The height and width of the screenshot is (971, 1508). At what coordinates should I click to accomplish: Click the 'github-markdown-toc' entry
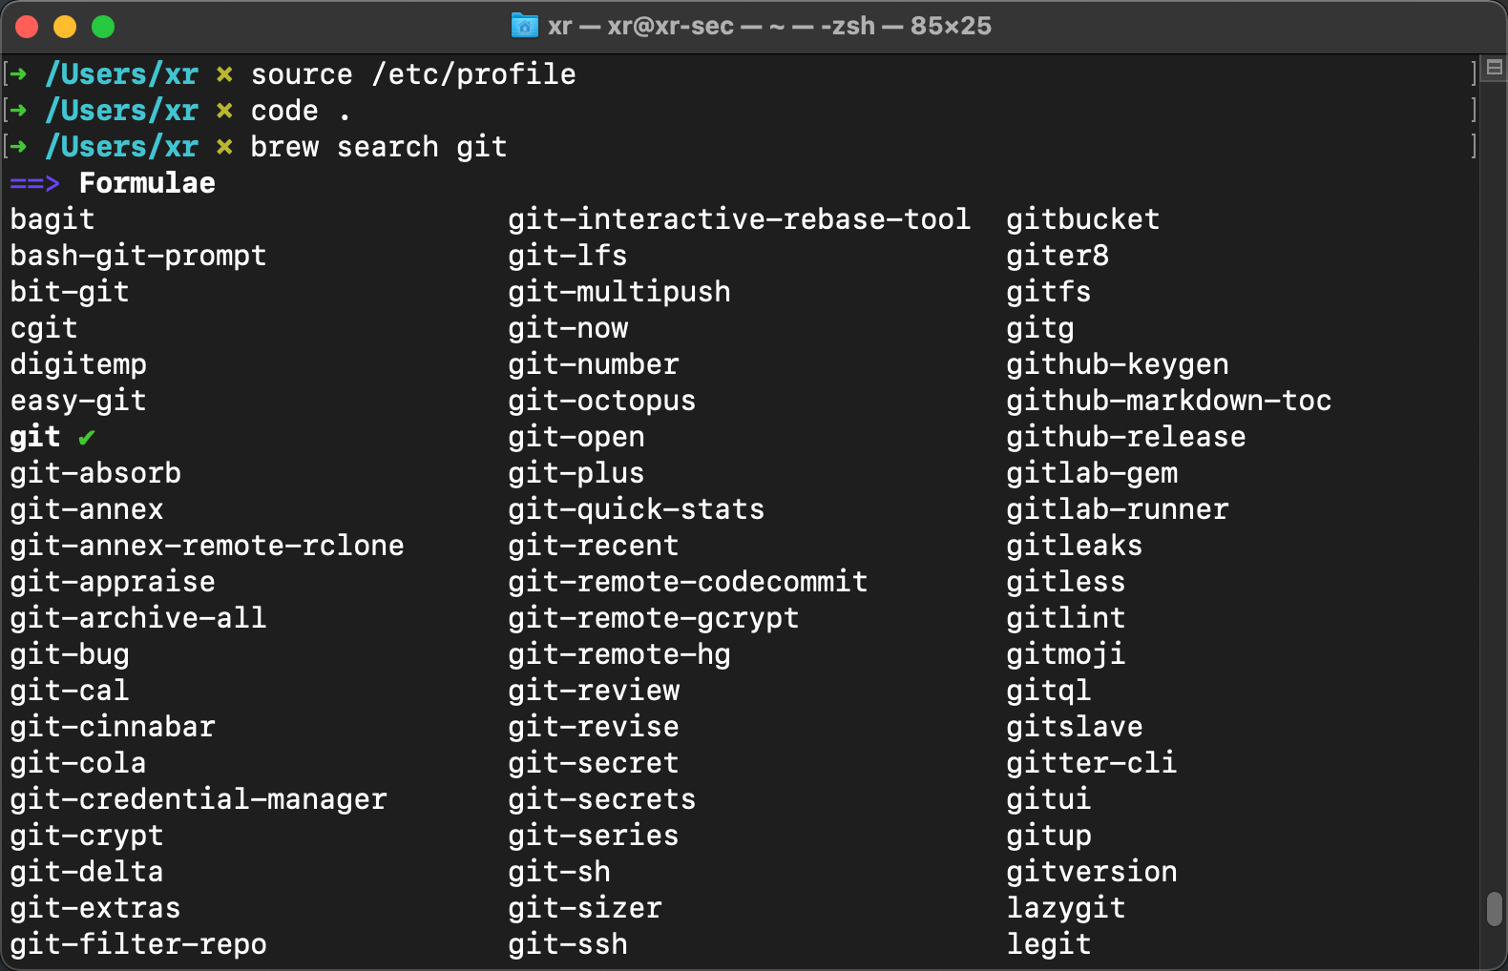click(1169, 401)
